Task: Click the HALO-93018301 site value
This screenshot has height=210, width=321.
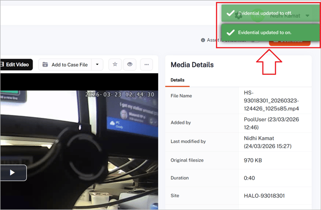Action: 264,196
